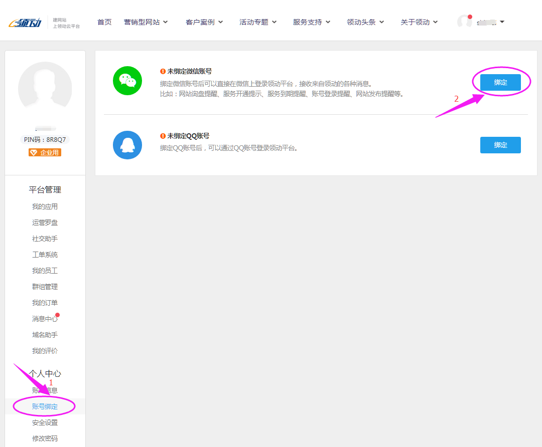
Task: Click the 企业用 orange badge
Action: (45, 152)
